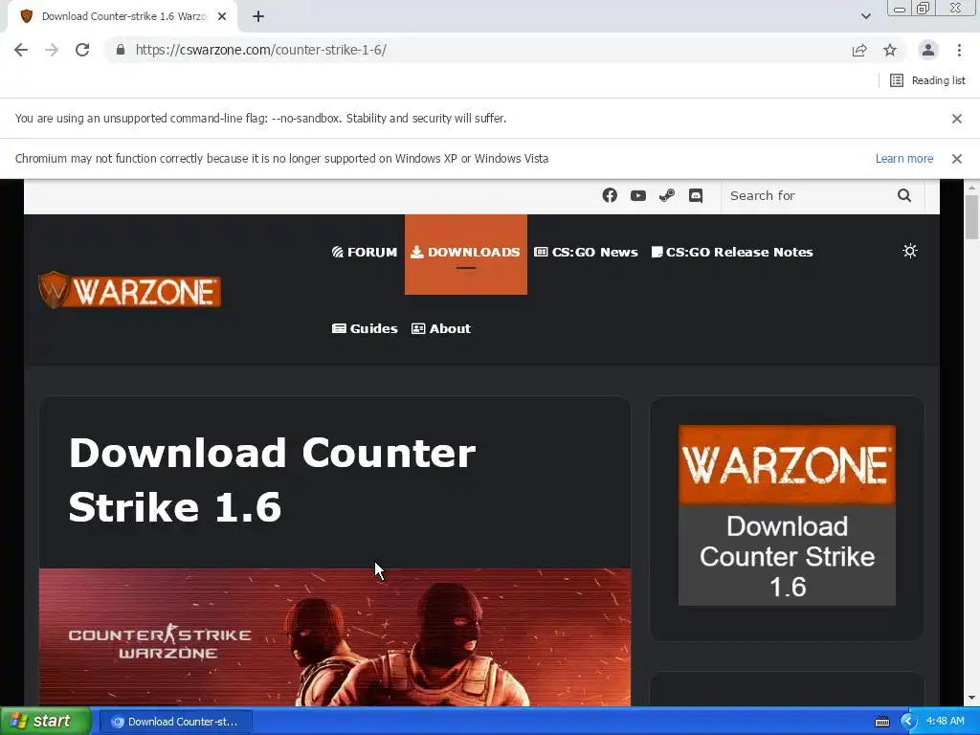
Task: Click the scrollbar down arrow
Action: pyautogui.click(x=971, y=698)
